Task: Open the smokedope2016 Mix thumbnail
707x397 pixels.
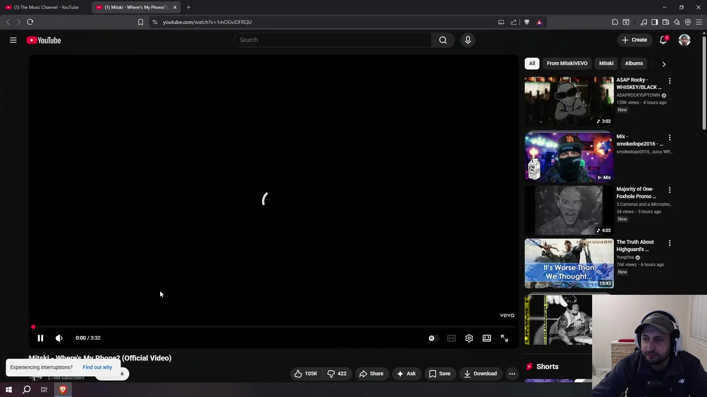Action: coord(569,157)
